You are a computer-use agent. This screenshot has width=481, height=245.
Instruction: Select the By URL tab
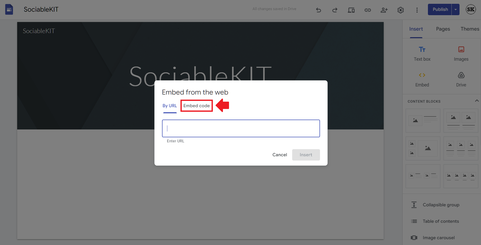click(170, 106)
